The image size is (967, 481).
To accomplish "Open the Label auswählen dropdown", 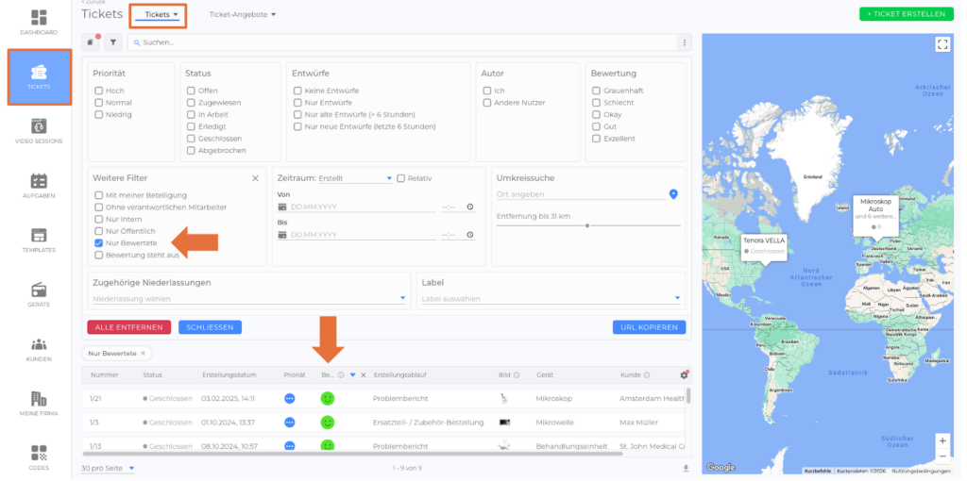I will (x=551, y=299).
